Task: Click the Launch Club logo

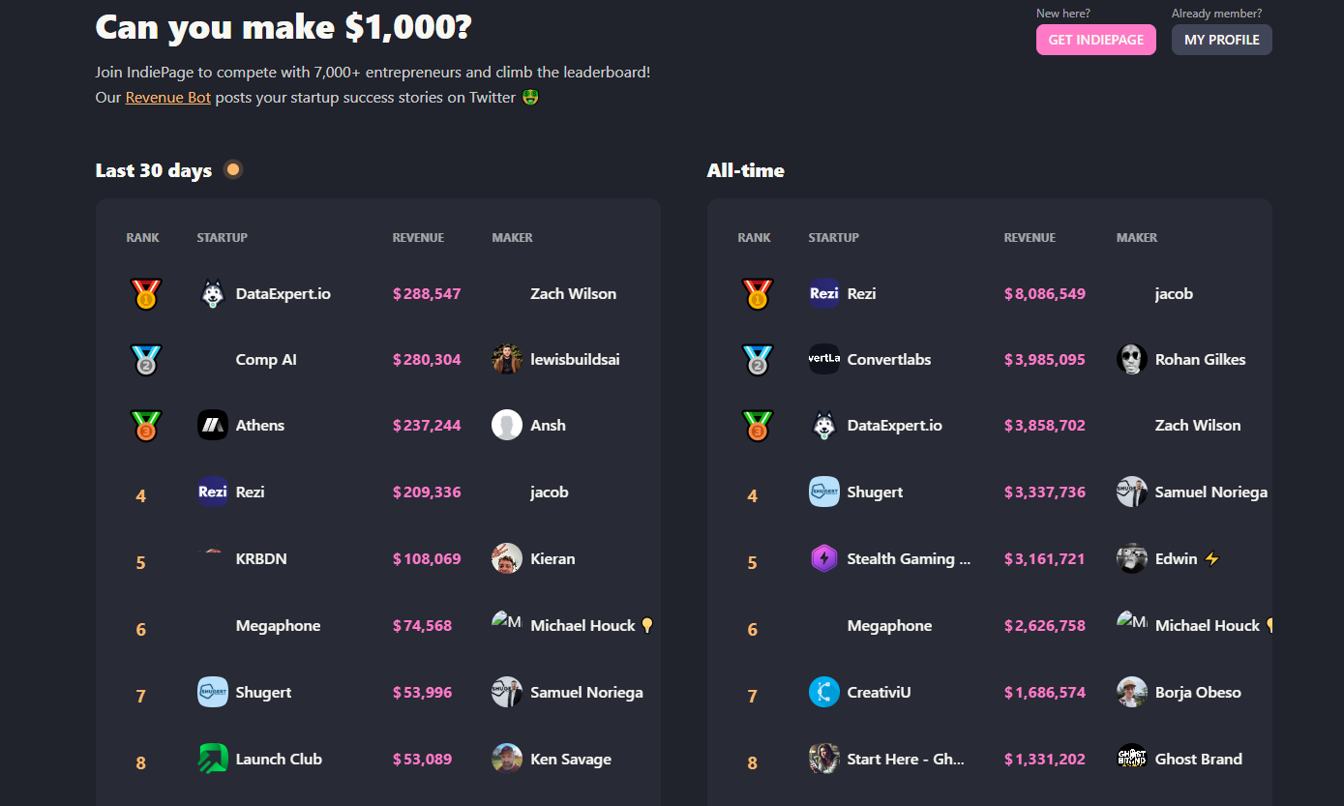Action: (x=212, y=759)
